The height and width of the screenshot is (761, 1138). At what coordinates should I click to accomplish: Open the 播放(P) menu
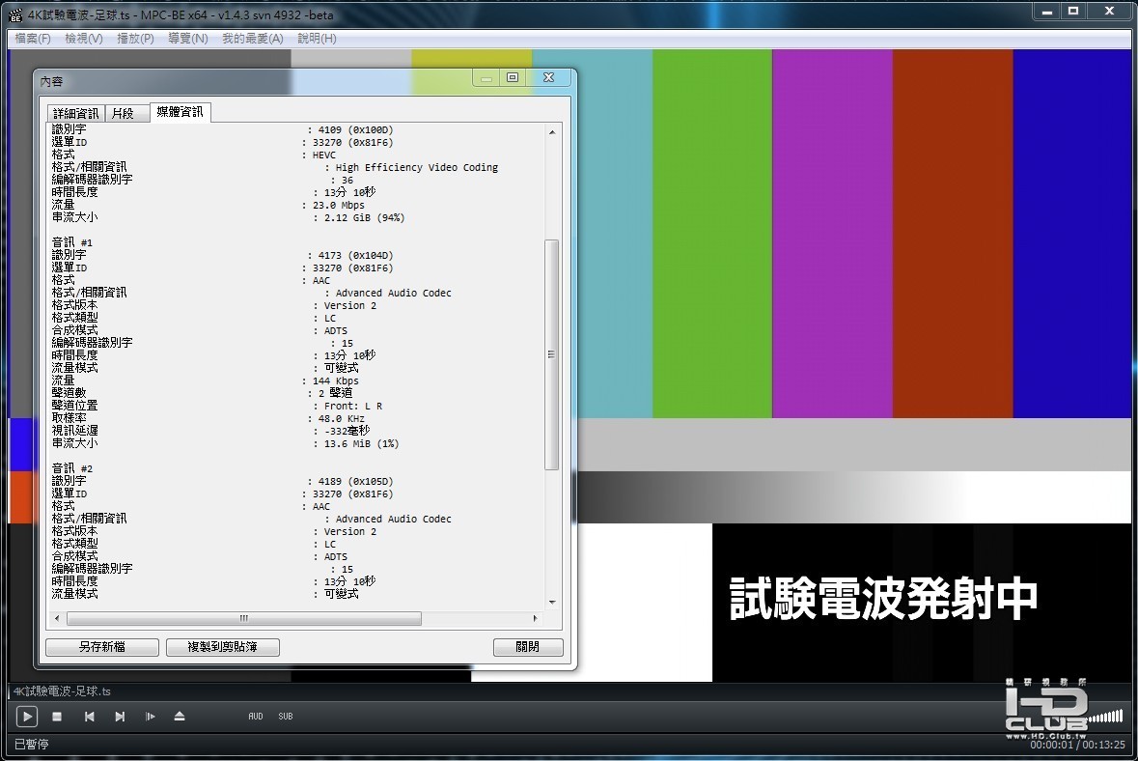pos(135,39)
